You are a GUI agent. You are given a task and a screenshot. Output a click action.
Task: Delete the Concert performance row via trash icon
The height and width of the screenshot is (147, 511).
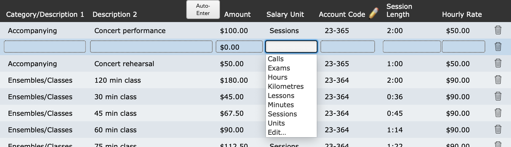click(498, 30)
